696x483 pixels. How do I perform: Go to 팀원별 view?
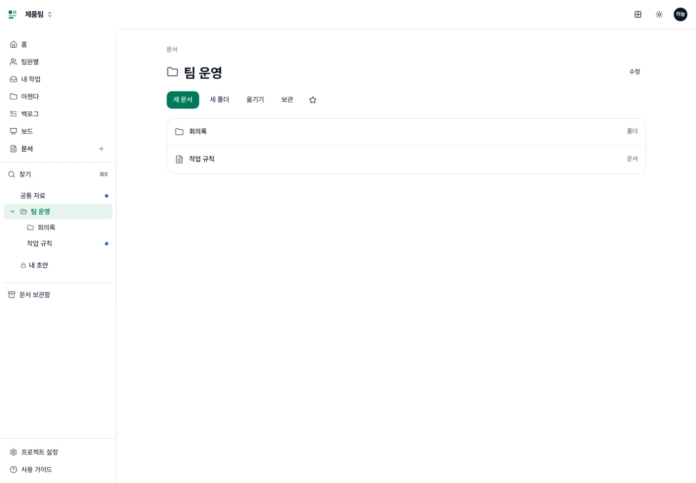point(58,62)
